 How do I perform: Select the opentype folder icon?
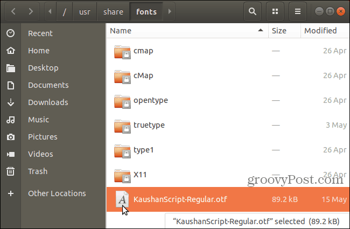122,101
